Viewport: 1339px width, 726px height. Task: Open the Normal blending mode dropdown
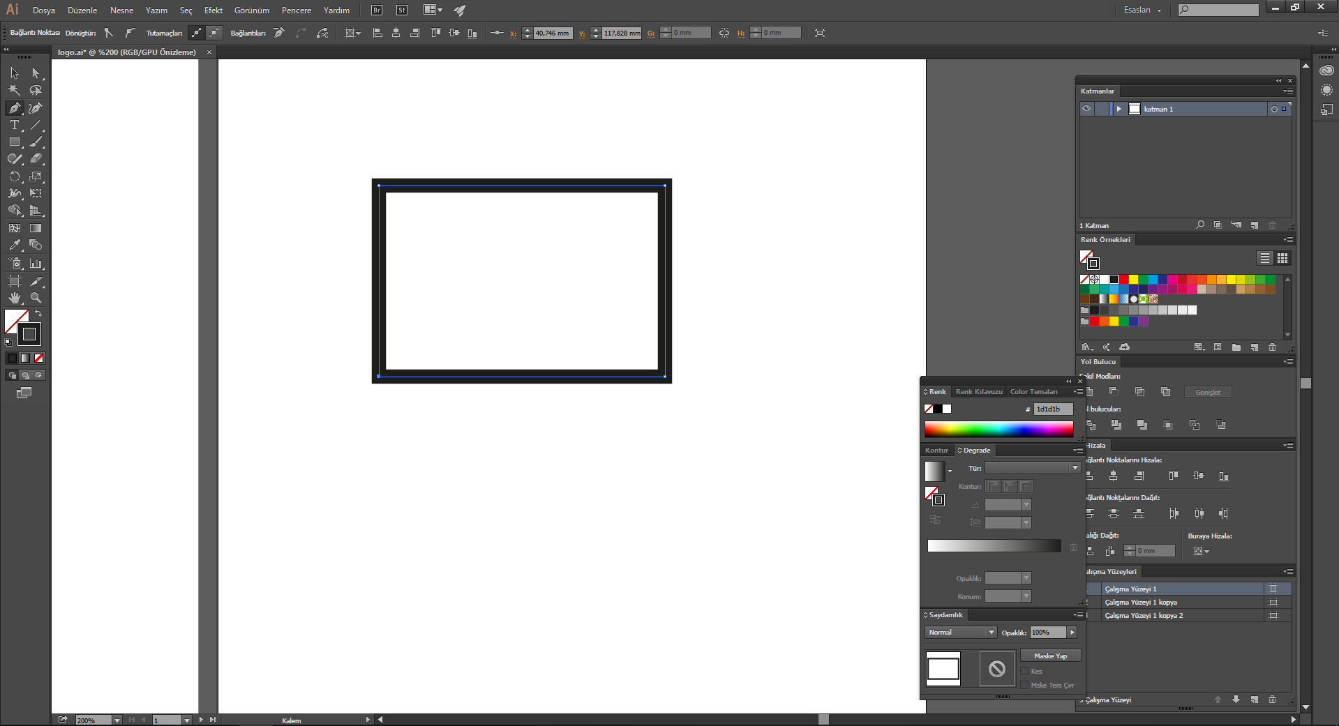pyautogui.click(x=960, y=632)
